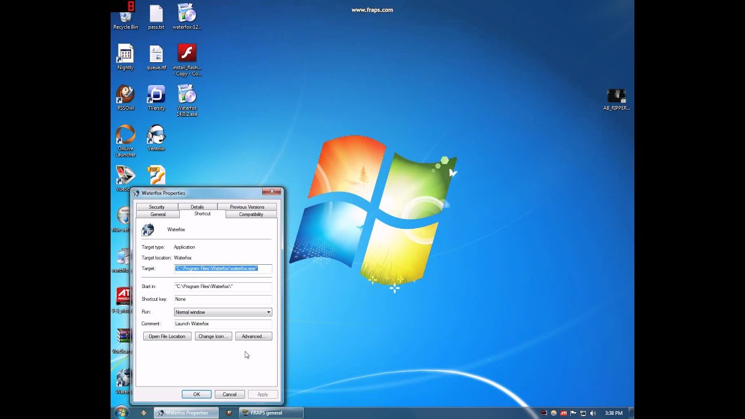
Task: Open the Nightly desktop shortcut
Action: pyautogui.click(x=125, y=57)
